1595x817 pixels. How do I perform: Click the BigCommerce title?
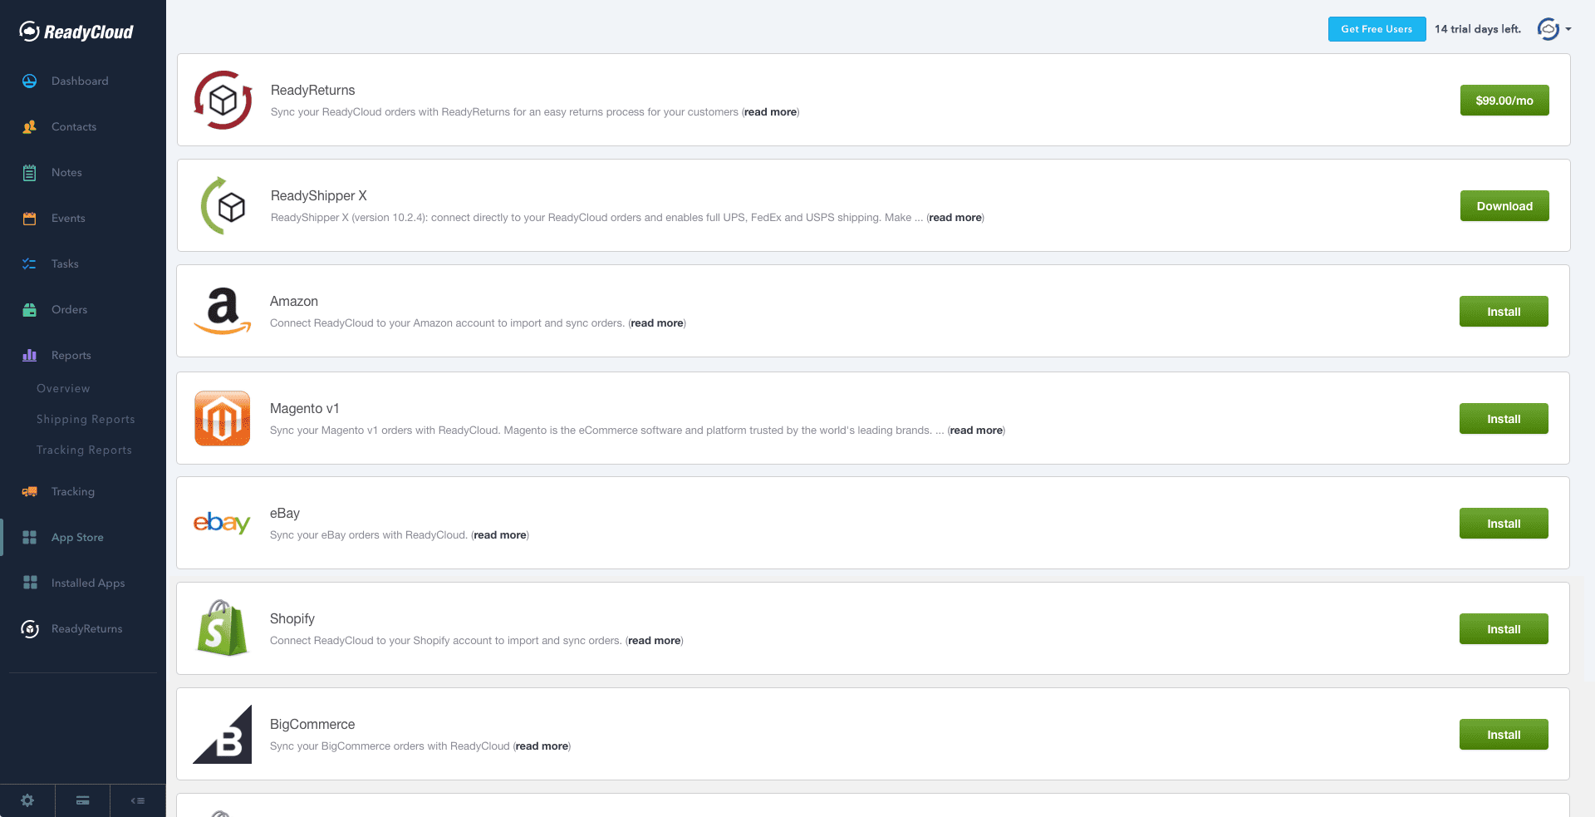coord(312,724)
